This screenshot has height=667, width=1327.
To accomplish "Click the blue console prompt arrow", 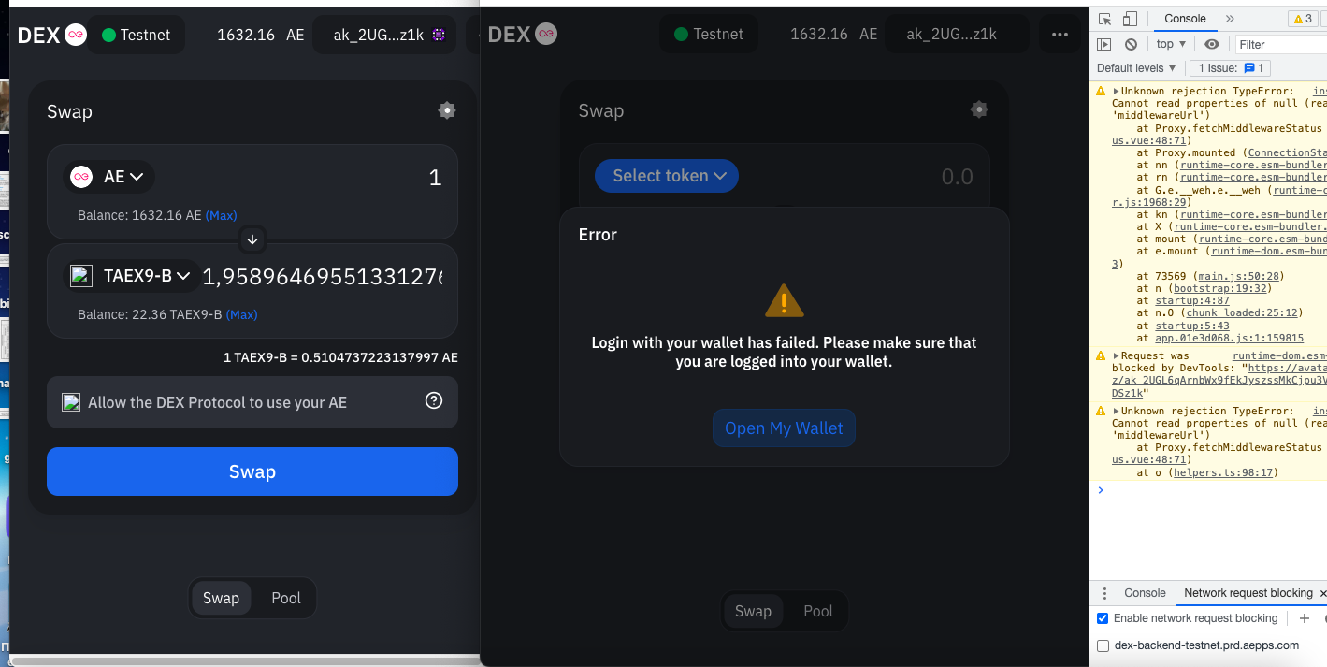I will (1101, 490).
